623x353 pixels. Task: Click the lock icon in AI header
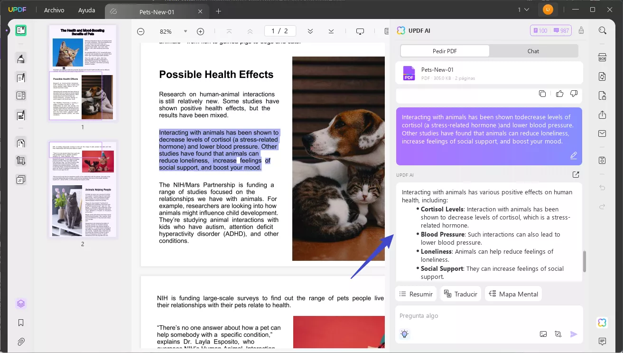tap(581, 30)
